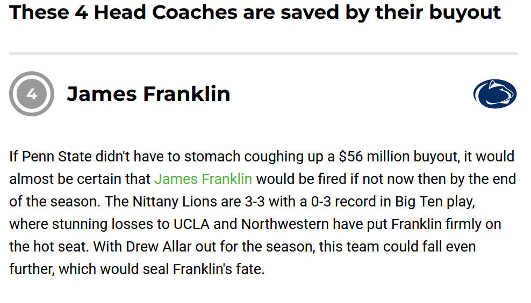The image size is (531, 303).
Task: Click the gray divider line under headline
Action: (x=263, y=54)
